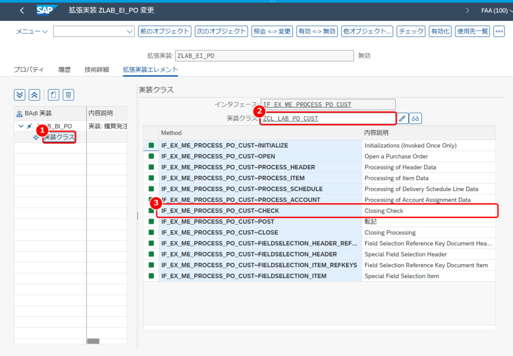The height and width of the screenshot is (356, 513).
Task: Click the green status square for the FIELDSELECTION_ITEM method
Action: (151, 276)
